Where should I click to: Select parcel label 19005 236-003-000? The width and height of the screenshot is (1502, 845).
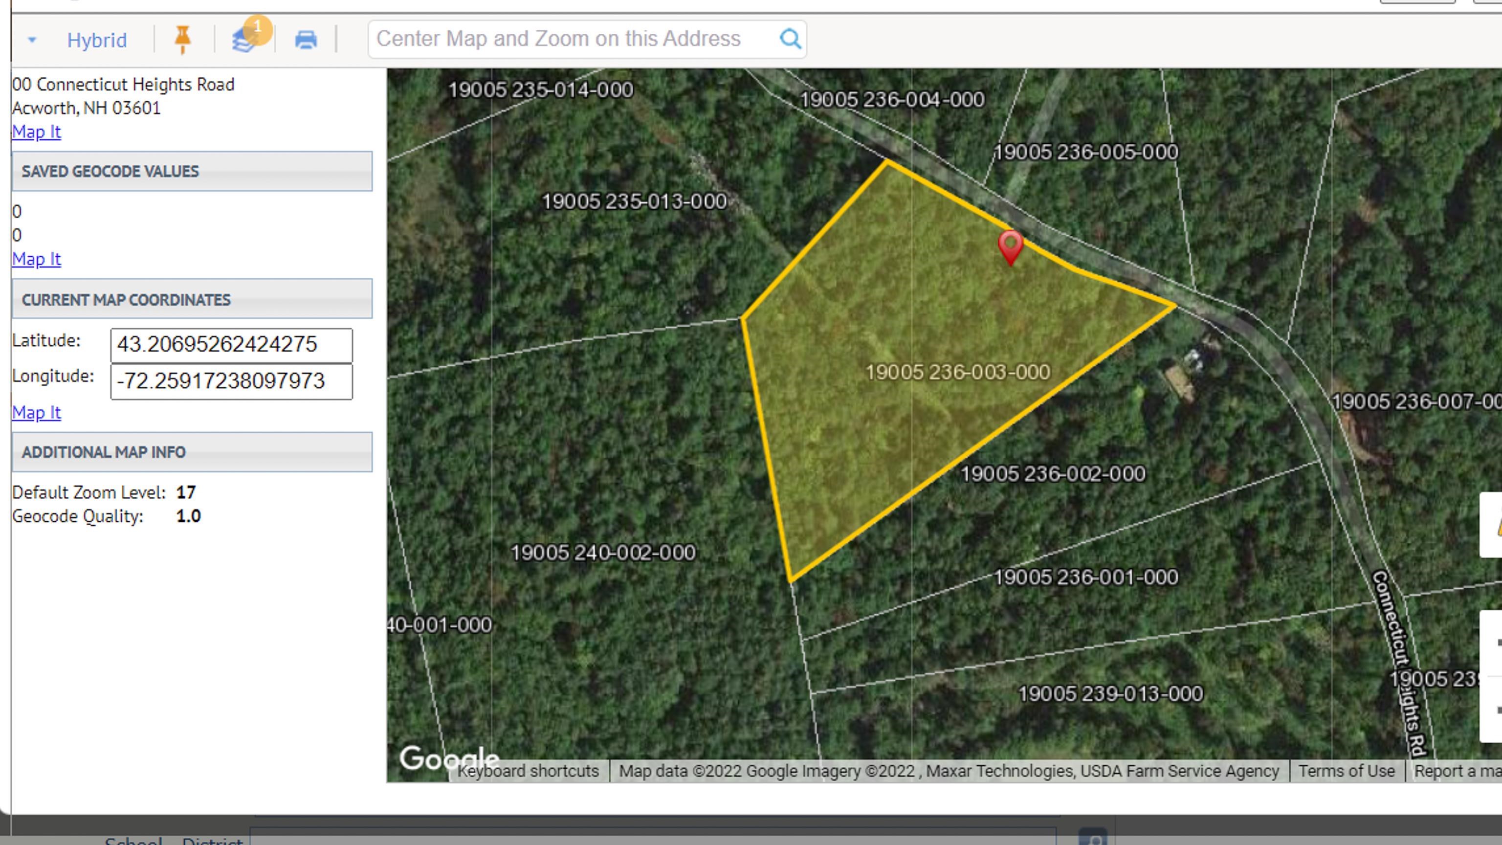[958, 372]
